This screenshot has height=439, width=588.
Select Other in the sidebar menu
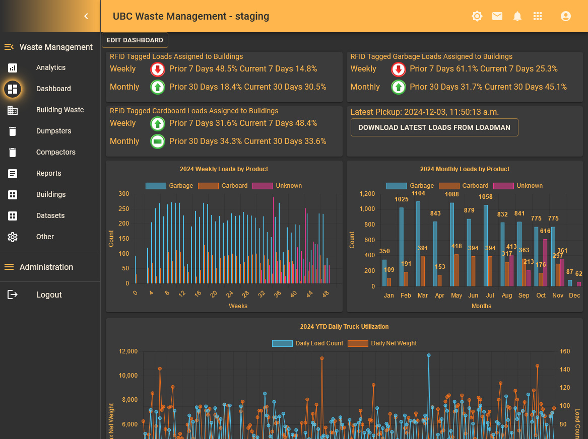pyautogui.click(x=45, y=237)
